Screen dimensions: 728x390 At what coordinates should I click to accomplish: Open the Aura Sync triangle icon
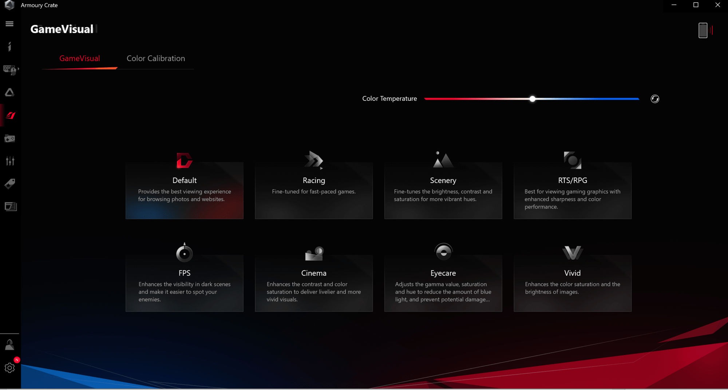tap(9, 92)
